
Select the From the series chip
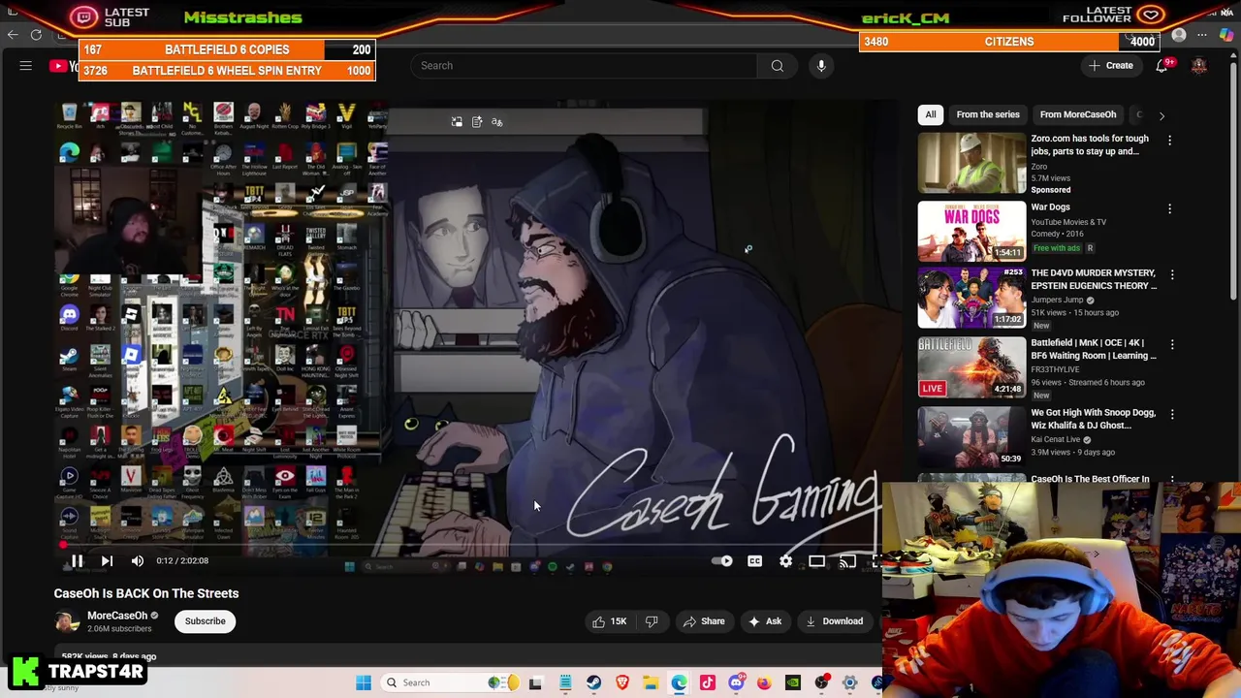tap(988, 114)
